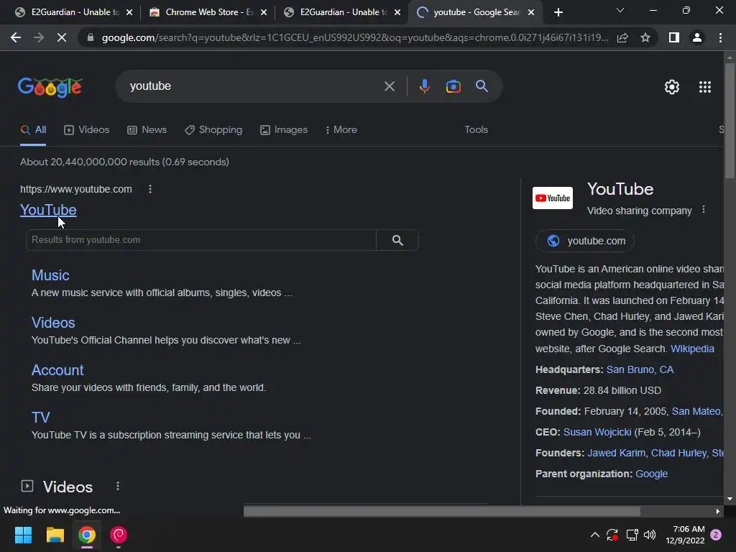Open options beside Videos section heading
Viewport: 736px width, 552px height.
click(x=118, y=487)
